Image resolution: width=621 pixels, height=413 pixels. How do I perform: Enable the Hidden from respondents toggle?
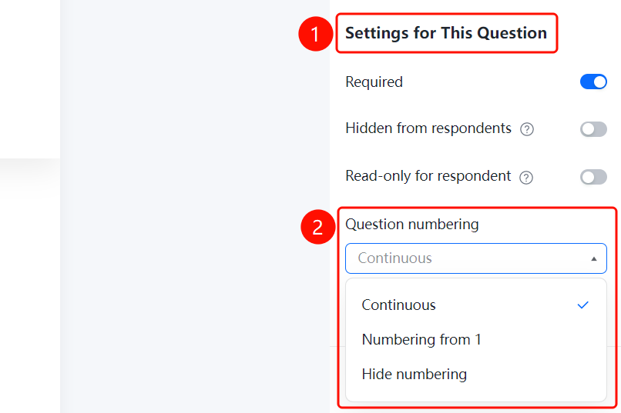tap(593, 129)
